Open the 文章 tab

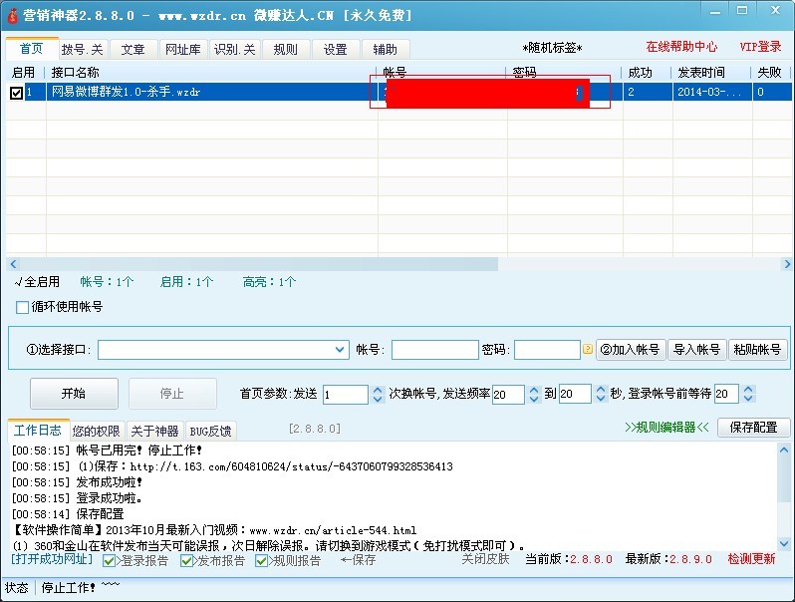click(x=132, y=49)
